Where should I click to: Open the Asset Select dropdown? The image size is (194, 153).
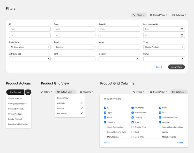tap(74, 47)
